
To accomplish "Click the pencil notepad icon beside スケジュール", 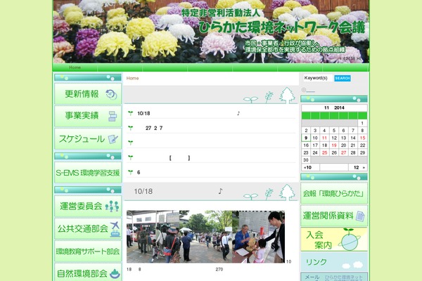I will [113, 139].
